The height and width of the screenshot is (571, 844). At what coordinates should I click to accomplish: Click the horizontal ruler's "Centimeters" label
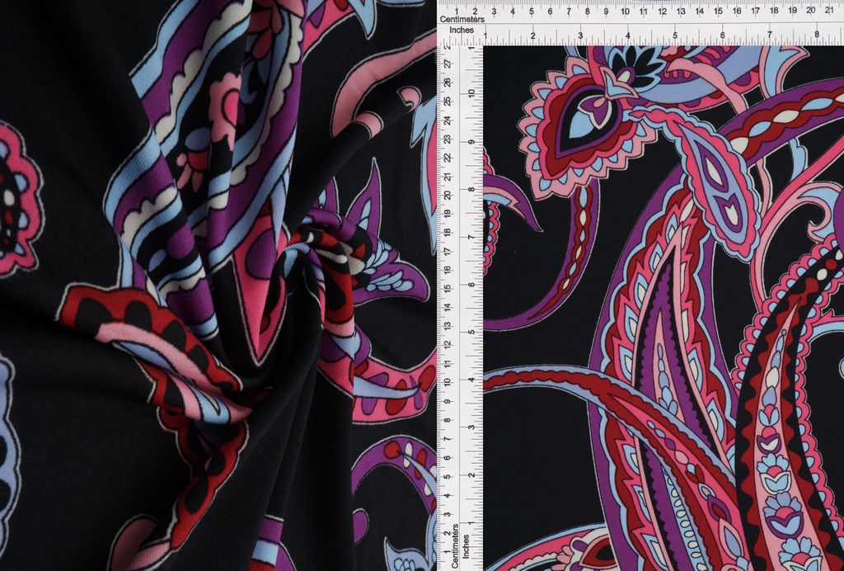(462, 20)
